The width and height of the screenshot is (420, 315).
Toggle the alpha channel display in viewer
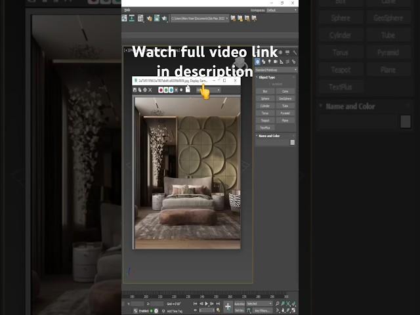pyautogui.click(x=176, y=90)
